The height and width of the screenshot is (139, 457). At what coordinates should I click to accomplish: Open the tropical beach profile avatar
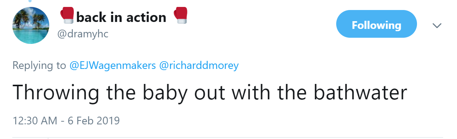pyautogui.click(x=31, y=25)
